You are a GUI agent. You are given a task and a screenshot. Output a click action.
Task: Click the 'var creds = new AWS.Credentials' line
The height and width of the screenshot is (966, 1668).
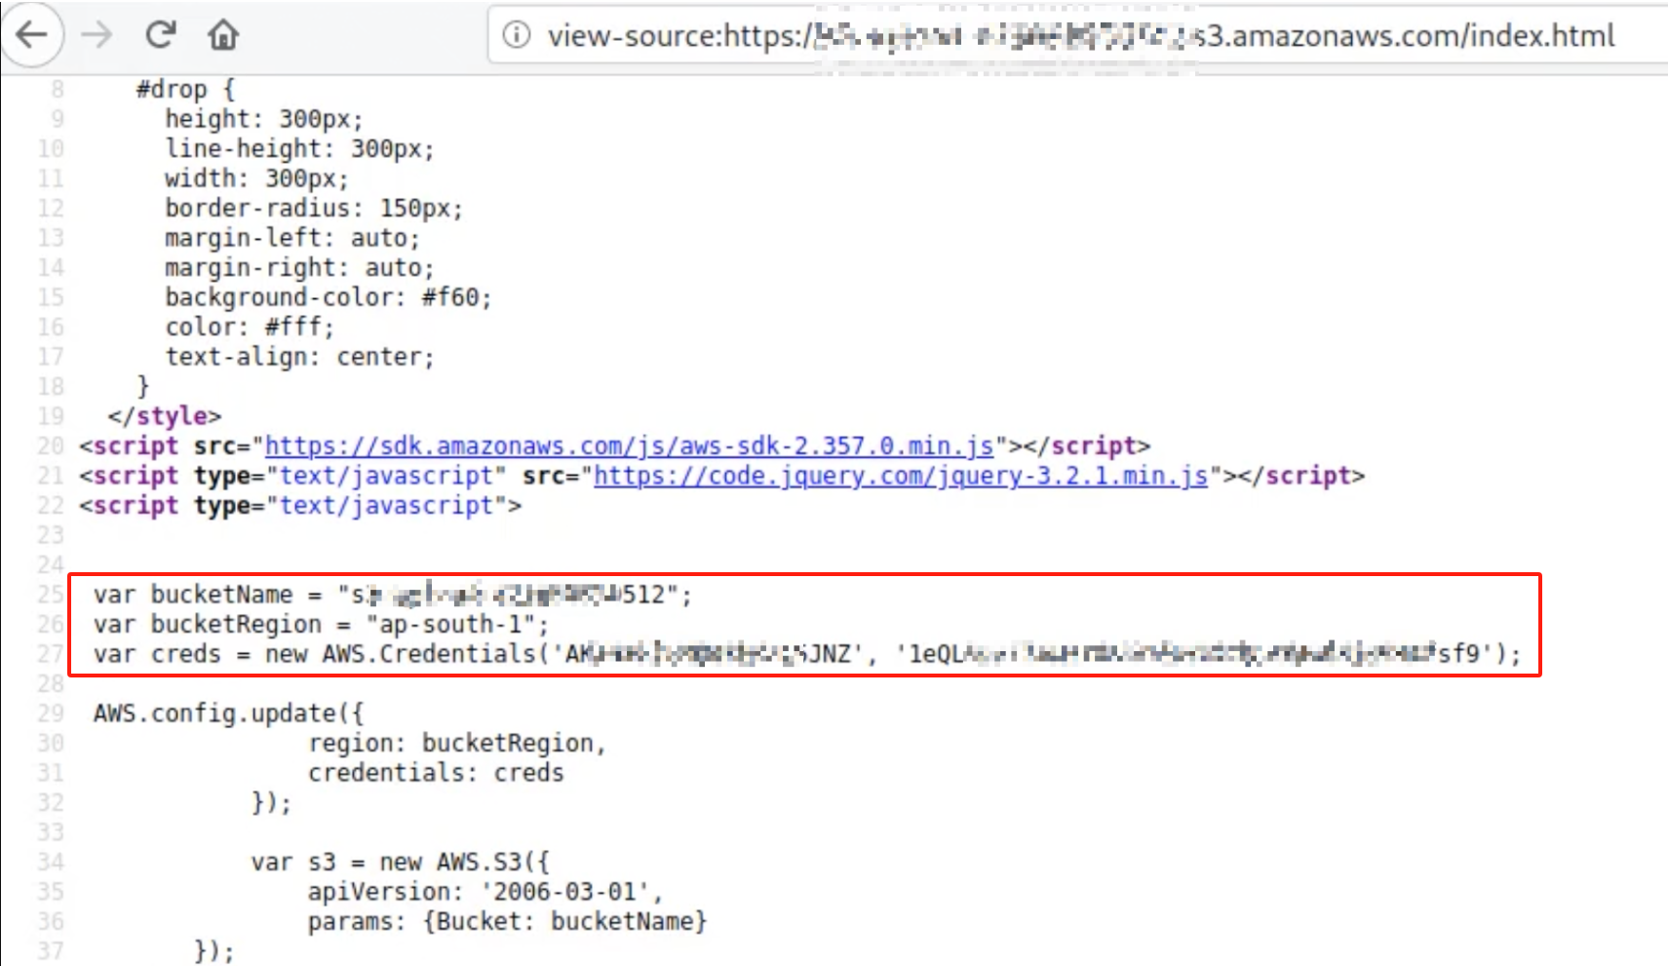(x=807, y=654)
